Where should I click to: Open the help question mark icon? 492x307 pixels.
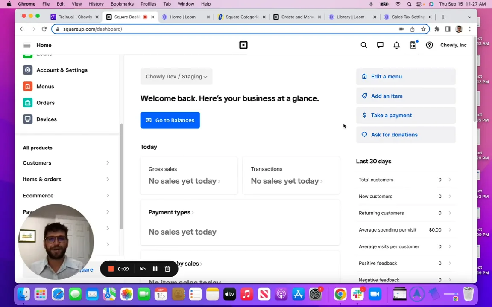tap(429, 45)
